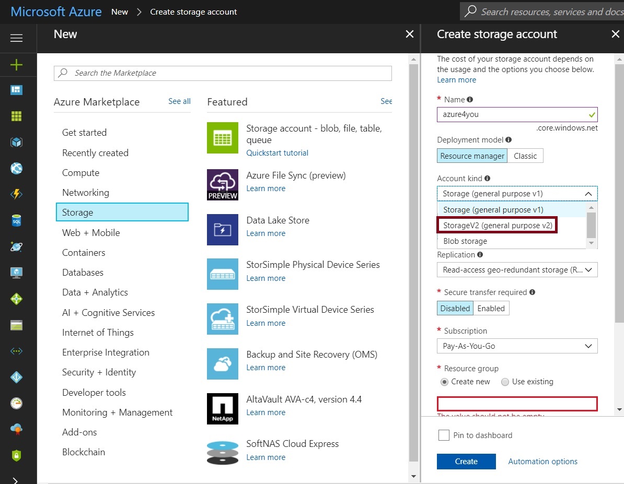Open Advisor cloud ribbon icon
624x484 pixels.
point(16,429)
